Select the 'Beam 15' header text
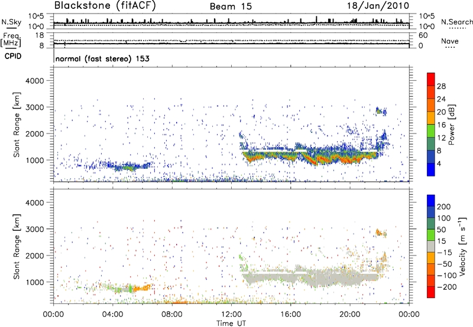The image size is (473, 327). tap(231, 6)
